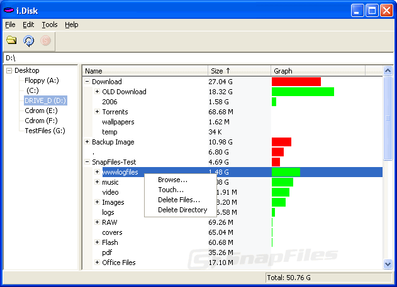Collapse the Download folder
The width and height of the screenshot is (397, 287).
(x=87, y=82)
